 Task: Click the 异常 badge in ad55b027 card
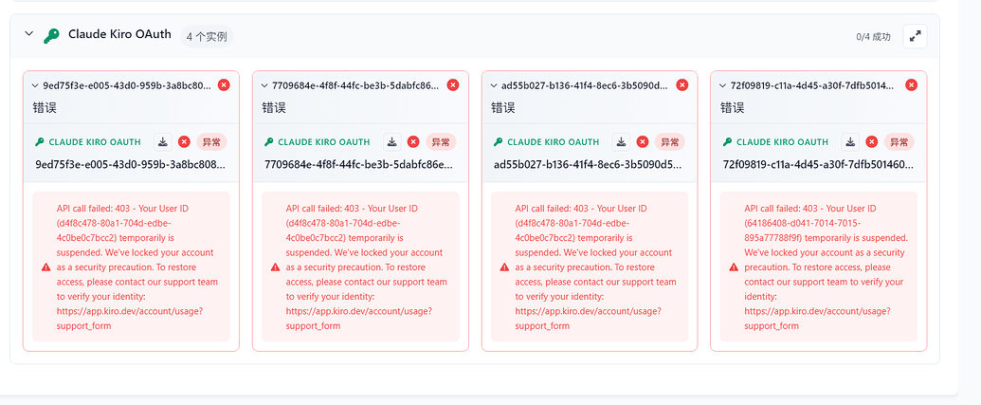pyautogui.click(x=670, y=142)
